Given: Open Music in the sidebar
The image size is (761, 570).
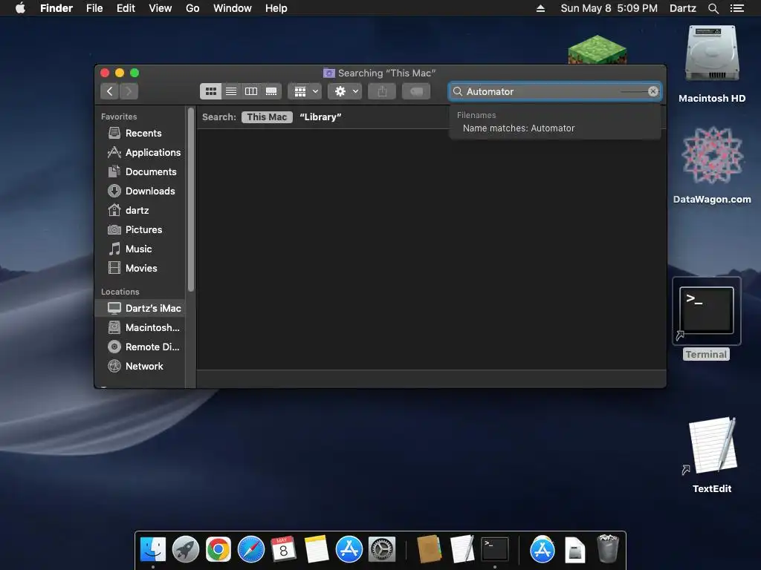Looking at the screenshot, I should [140, 249].
